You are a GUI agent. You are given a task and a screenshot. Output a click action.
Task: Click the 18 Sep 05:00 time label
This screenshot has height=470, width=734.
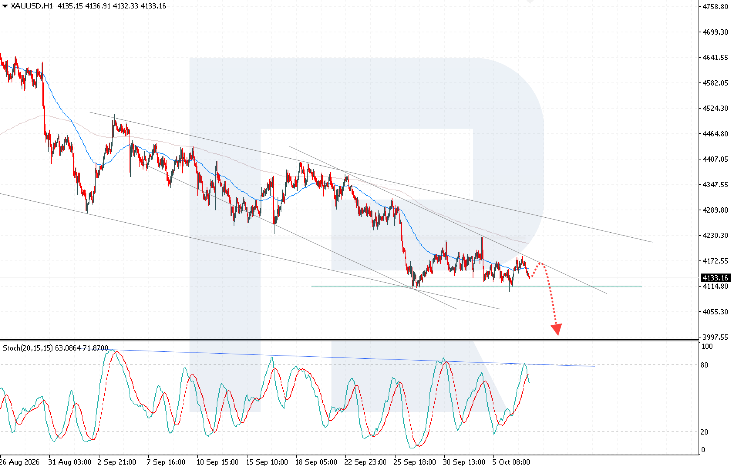tap(316, 462)
